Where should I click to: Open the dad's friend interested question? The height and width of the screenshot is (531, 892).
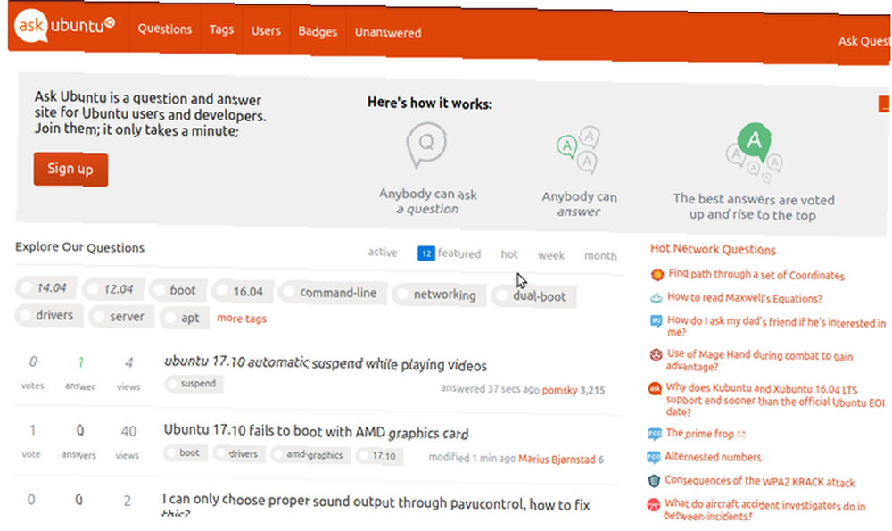(x=776, y=327)
